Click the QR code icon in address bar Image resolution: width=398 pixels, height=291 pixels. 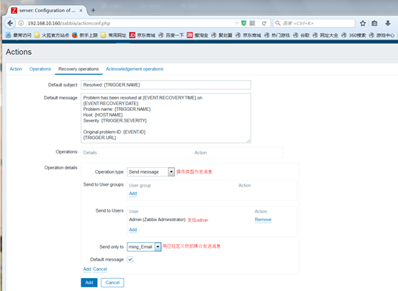click(x=252, y=23)
